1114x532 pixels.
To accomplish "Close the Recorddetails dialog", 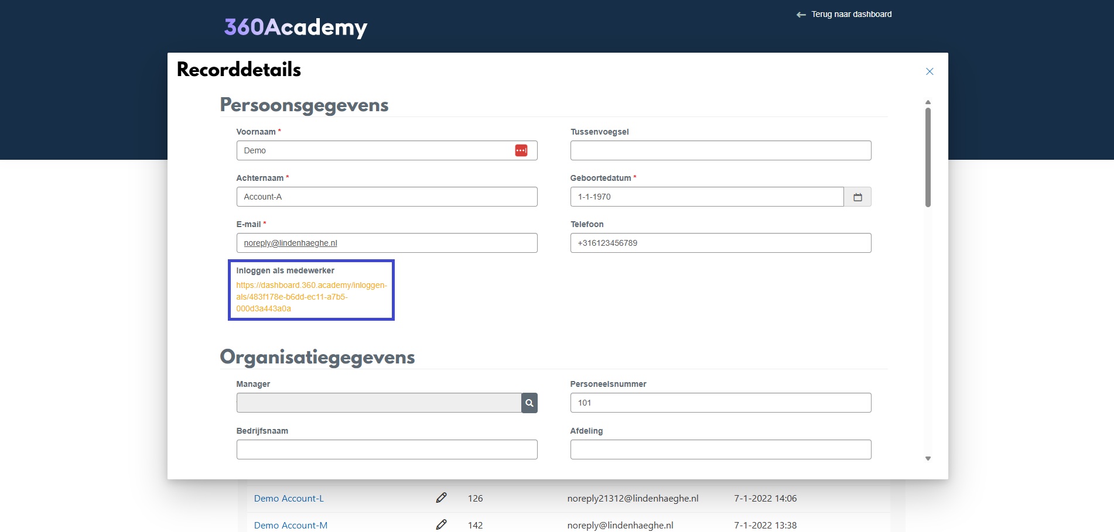I will [x=930, y=71].
